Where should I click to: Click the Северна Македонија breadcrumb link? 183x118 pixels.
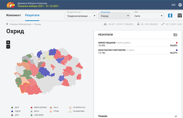point(20,24)
